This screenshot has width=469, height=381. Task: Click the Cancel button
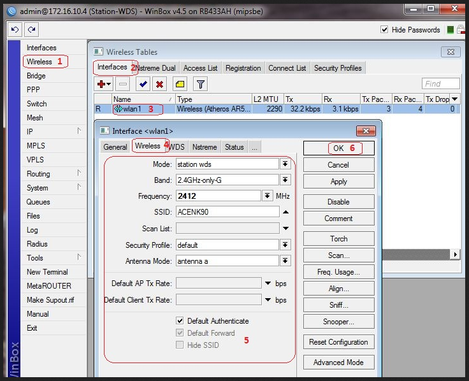338,165
